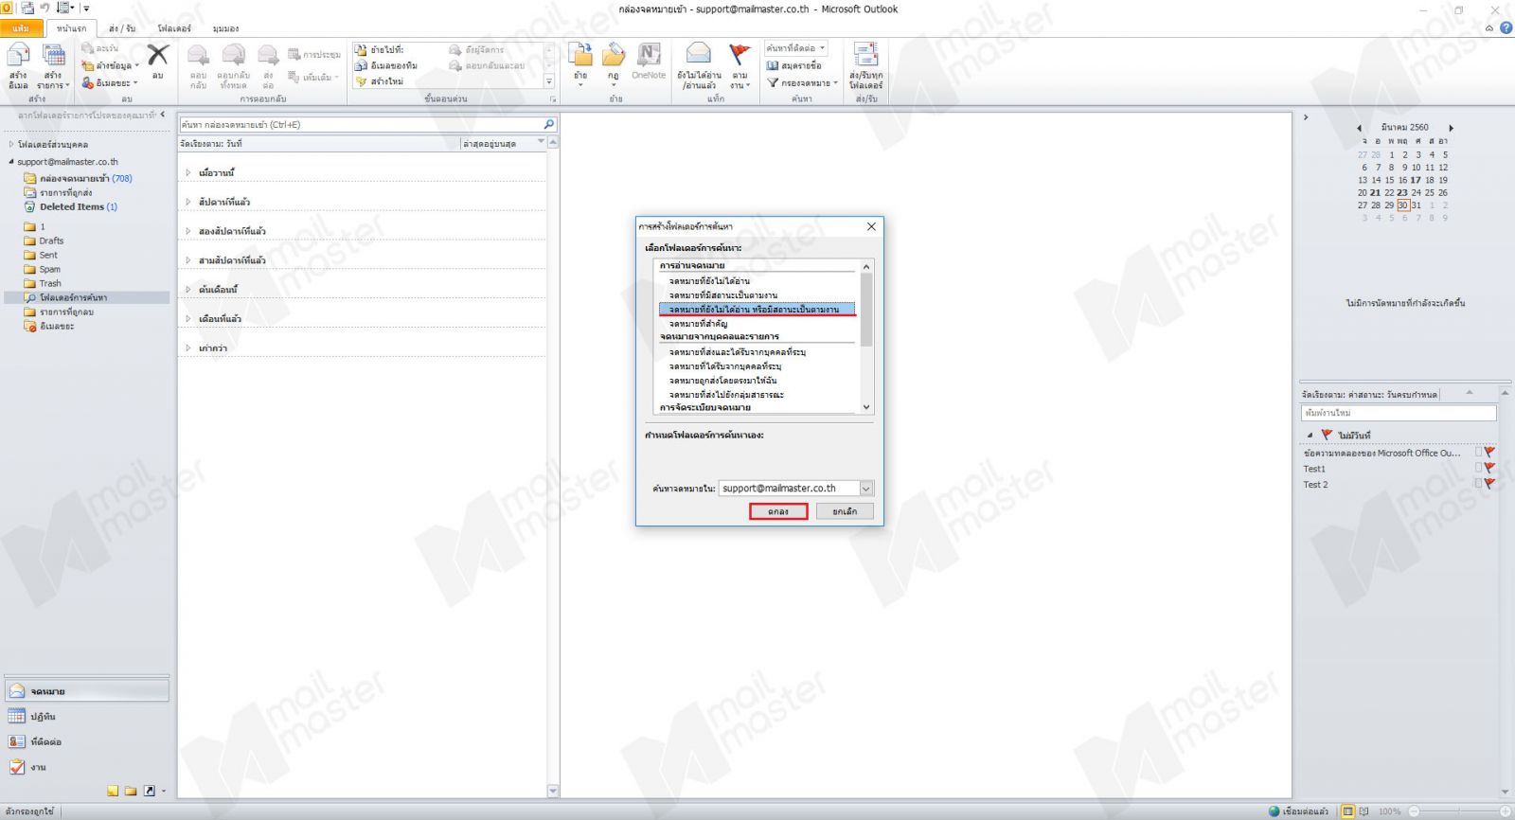Open the Address Book (สมุดรายชื่อ)
1515x820 pixels.
[794, 65]
